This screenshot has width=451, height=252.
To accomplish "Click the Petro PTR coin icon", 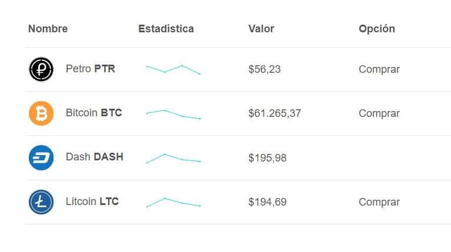I will tap(41, 69).
